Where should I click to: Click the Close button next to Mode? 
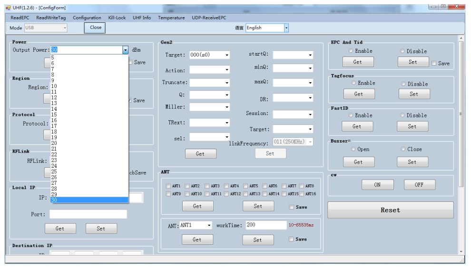96,28
